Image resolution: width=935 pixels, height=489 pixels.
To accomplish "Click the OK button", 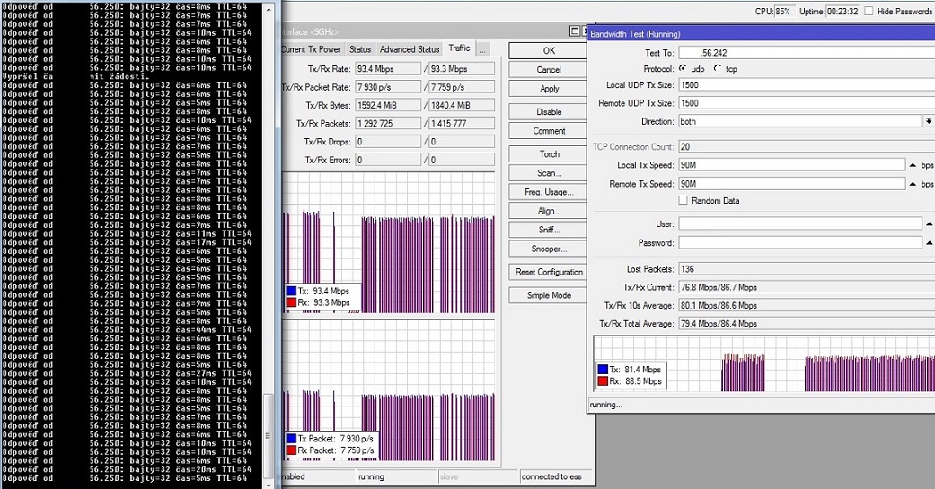I will click(x=549, y=50).
